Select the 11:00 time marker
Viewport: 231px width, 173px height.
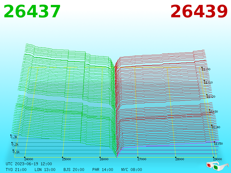(x=206, y=69)
